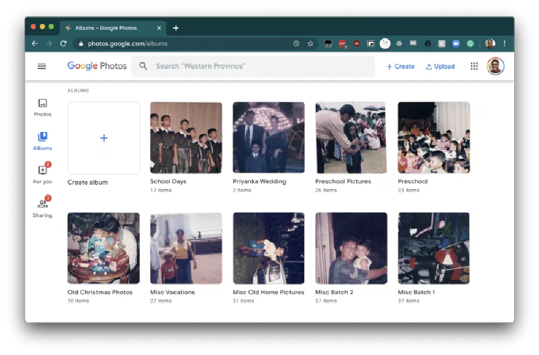The width and height of the screenshot is (539, 355).
Task: Click the search field "Western Province"
Action: pyautogui.click(x=253, y=66)
